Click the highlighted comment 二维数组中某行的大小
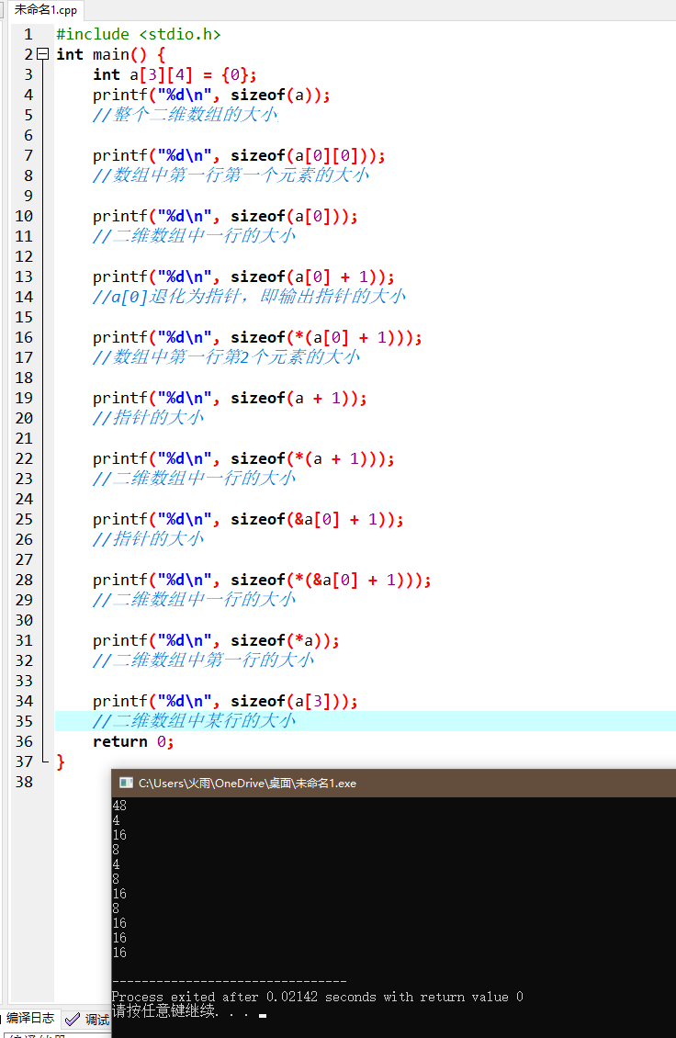676x1038 pixels. click(x=194, y=721)
